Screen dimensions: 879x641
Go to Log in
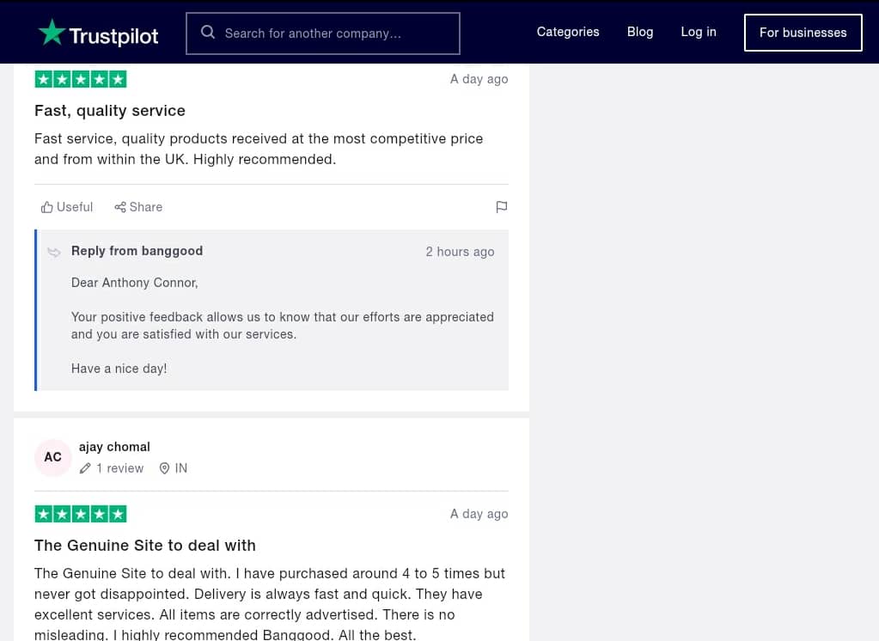[x=699, y=32]
